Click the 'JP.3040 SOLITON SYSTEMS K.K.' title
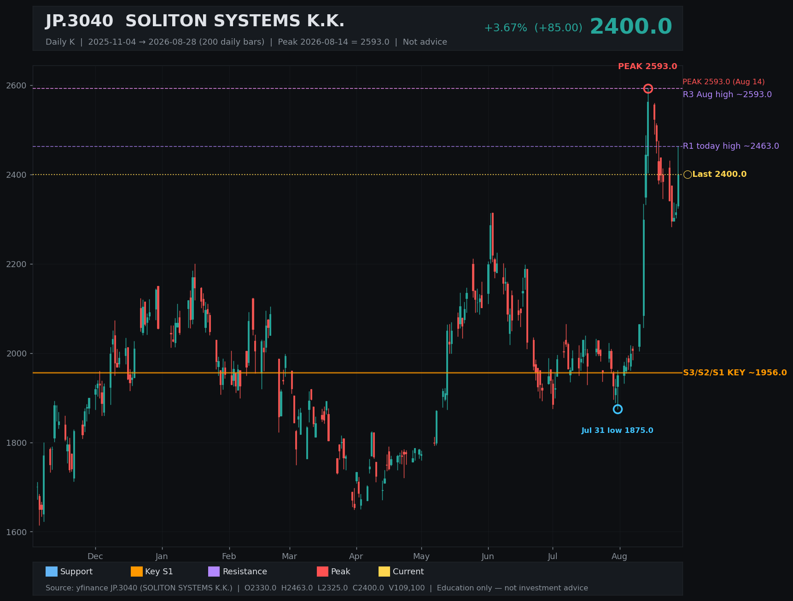The height and width of the screenshot is (601, 793). (x=195, y=21)
